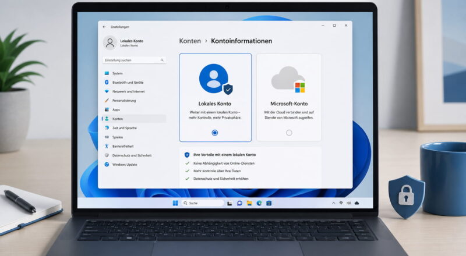Open Microsoft Store from taskbar
The width and height of the screenshot is (466, 256).
click(269, 203)
